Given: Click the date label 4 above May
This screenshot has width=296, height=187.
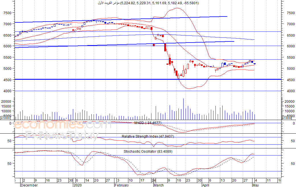Looking at the screenshot, I should 256,180.
